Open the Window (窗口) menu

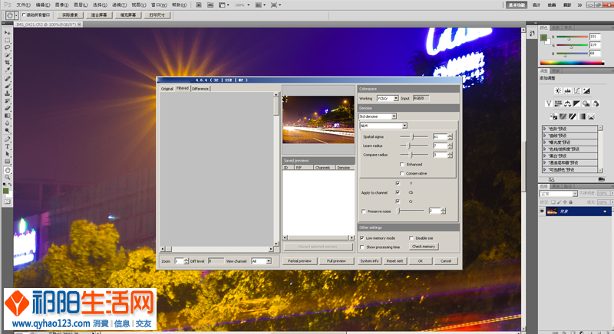tap(159, 5)
